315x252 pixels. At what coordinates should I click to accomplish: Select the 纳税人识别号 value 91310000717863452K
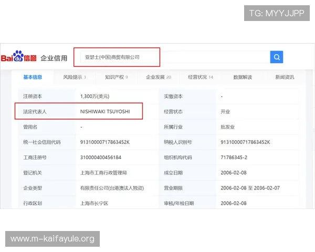coord(245,142)
